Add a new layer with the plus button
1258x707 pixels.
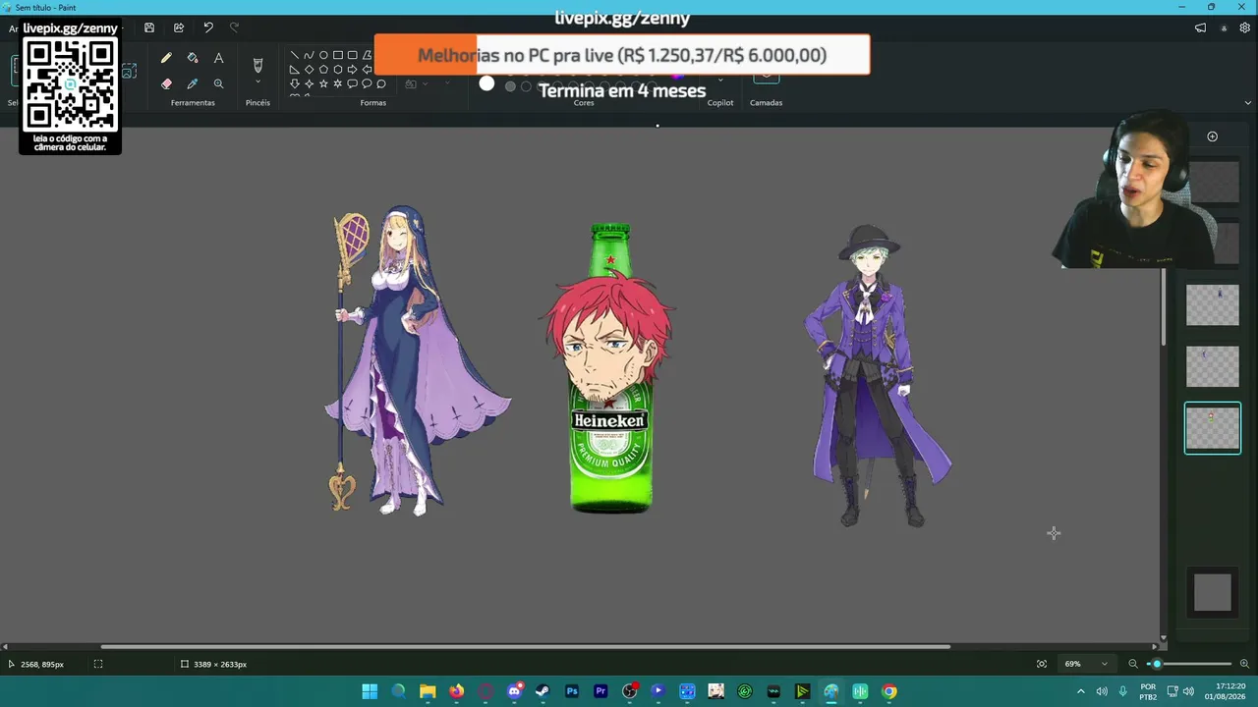coord(1212,136)
